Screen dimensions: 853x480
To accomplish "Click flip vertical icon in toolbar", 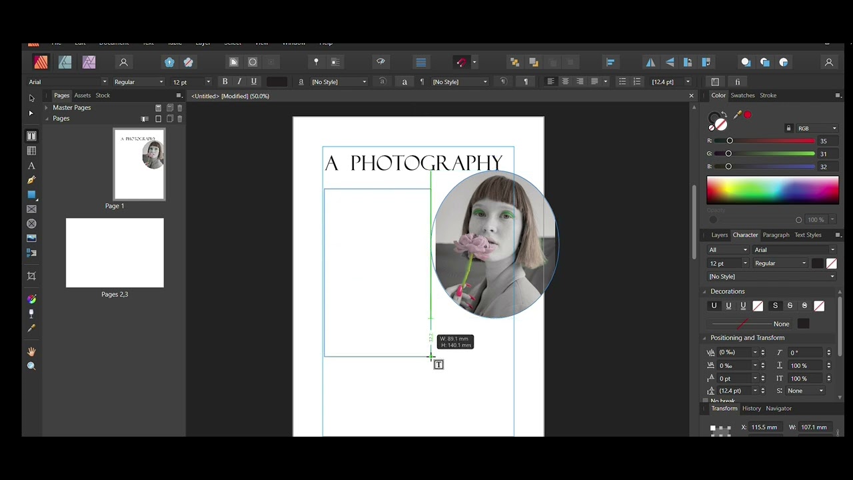I will pyautogui.click(x=670, y=62).
